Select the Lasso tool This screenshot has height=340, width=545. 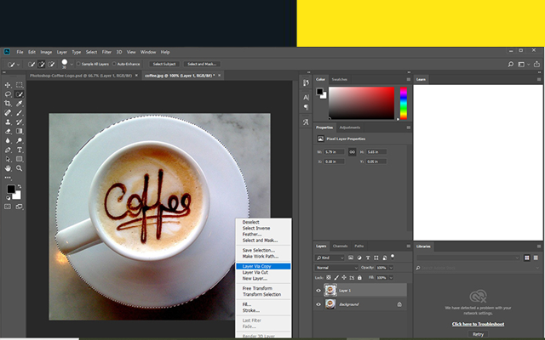coord(9,94)
